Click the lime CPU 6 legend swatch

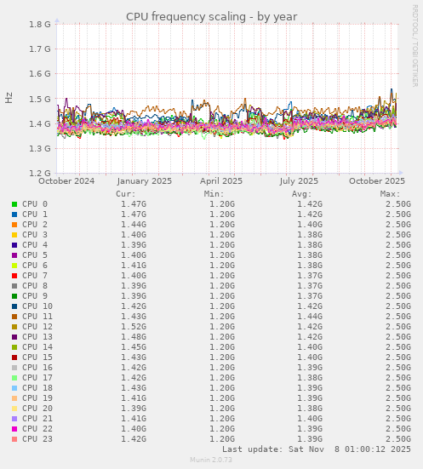(14, 266)
